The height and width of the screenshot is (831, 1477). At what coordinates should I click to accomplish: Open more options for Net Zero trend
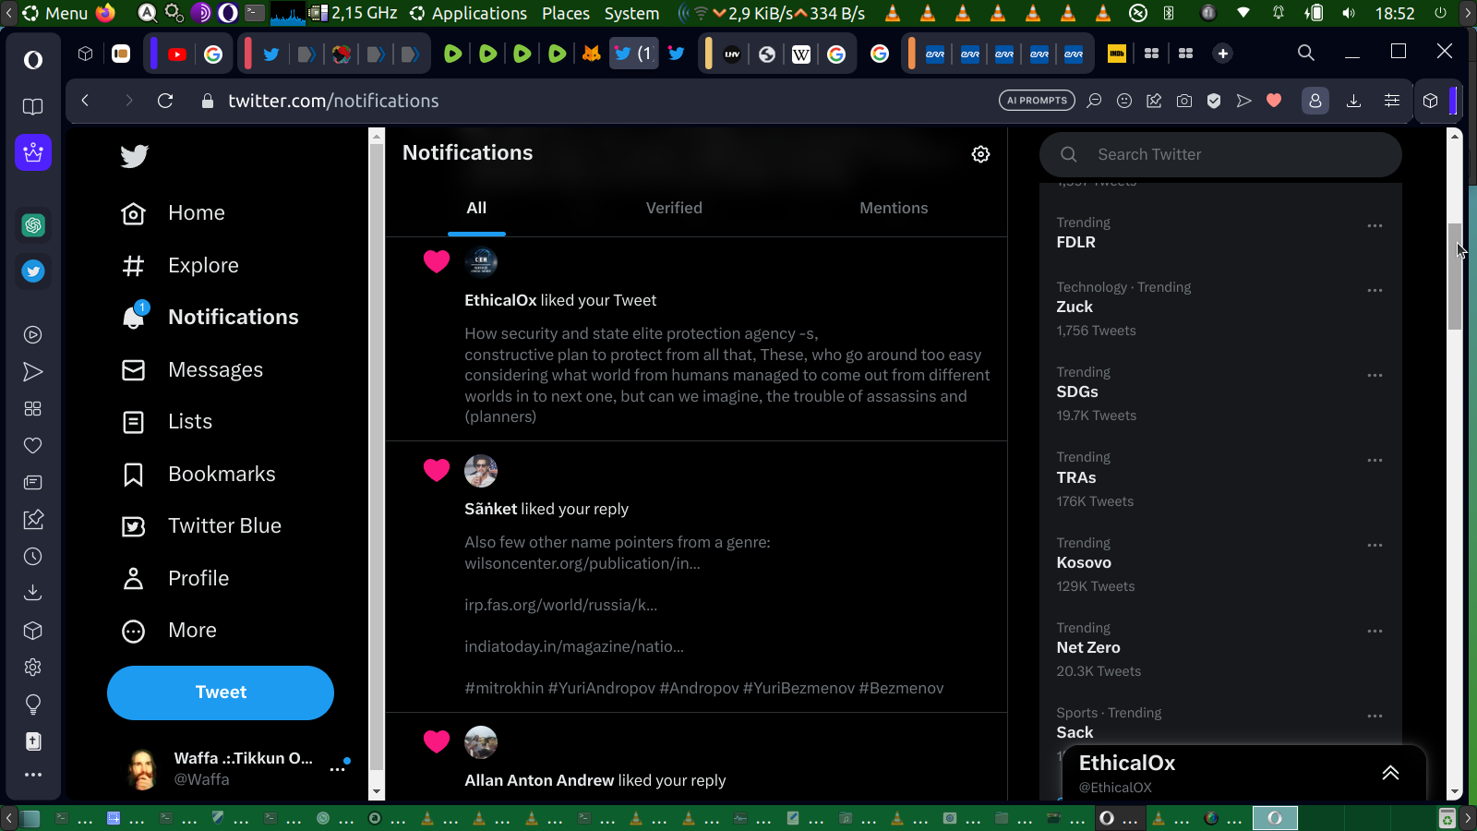point(1375,632)
